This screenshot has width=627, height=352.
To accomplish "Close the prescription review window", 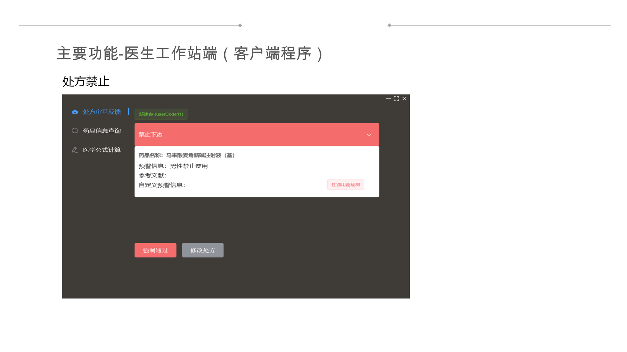I will point(404,99).
